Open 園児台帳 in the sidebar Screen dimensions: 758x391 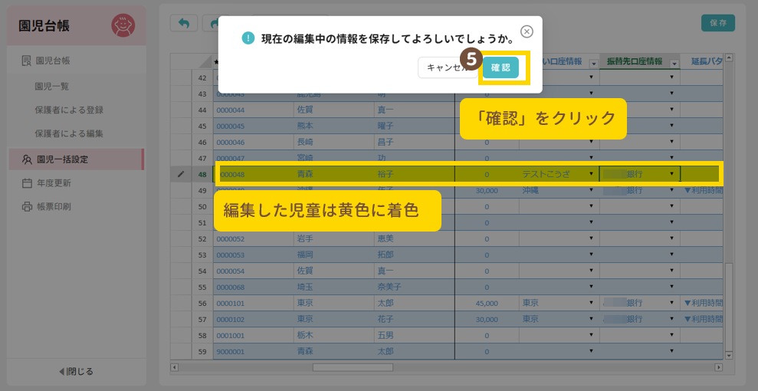(x=58, y=60)
